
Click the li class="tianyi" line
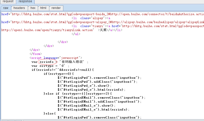(x=138, y=26)
